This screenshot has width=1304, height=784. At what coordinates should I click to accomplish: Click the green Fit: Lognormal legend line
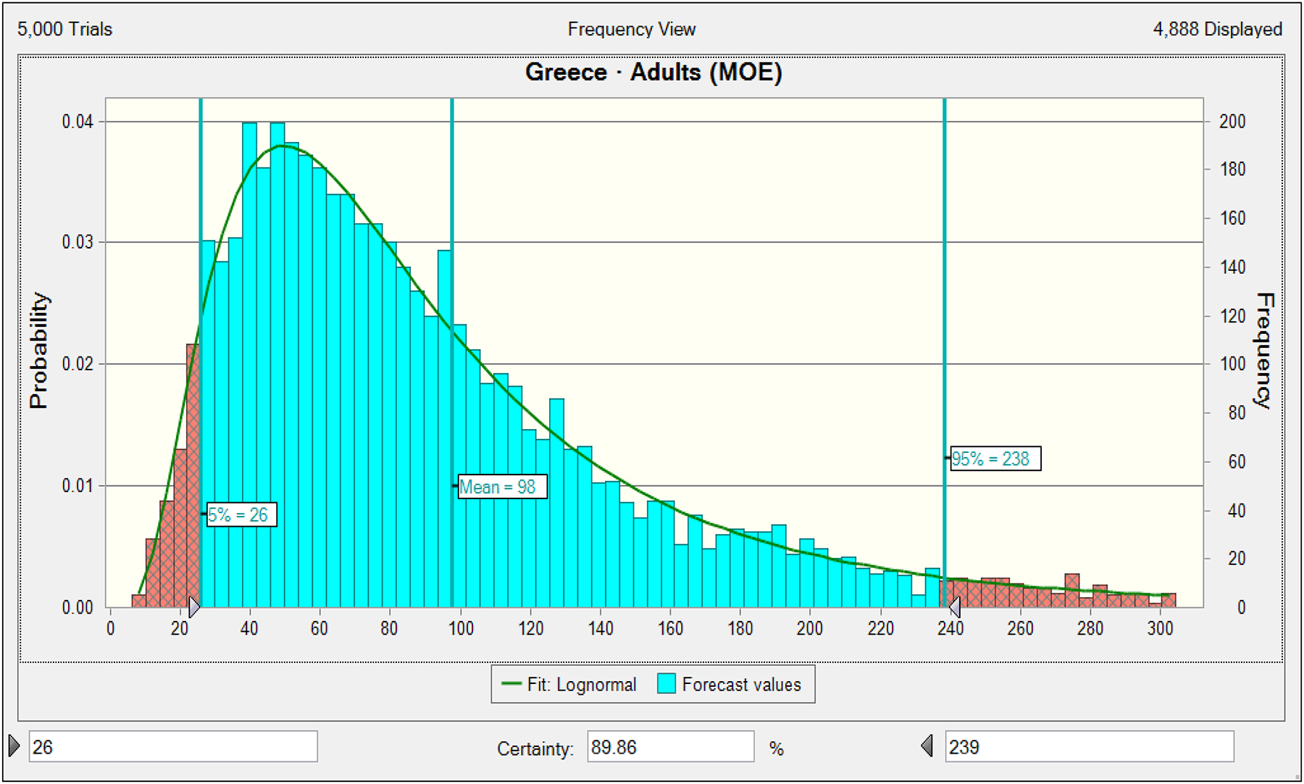coord(511,684)
